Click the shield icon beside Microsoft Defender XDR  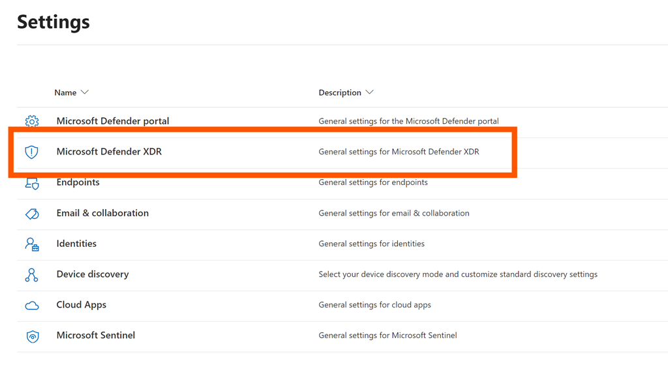coord(31,152)
